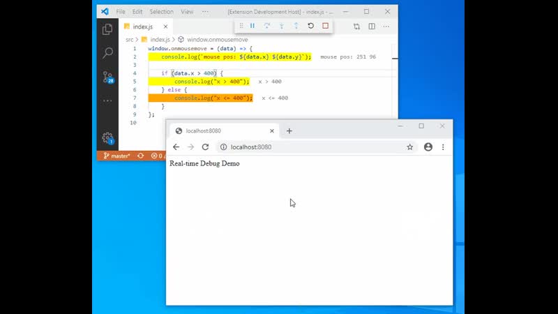Screen dimensions: 558x314
Task: Grab the debug toolbar drag handle
Action: pos(241,26)
